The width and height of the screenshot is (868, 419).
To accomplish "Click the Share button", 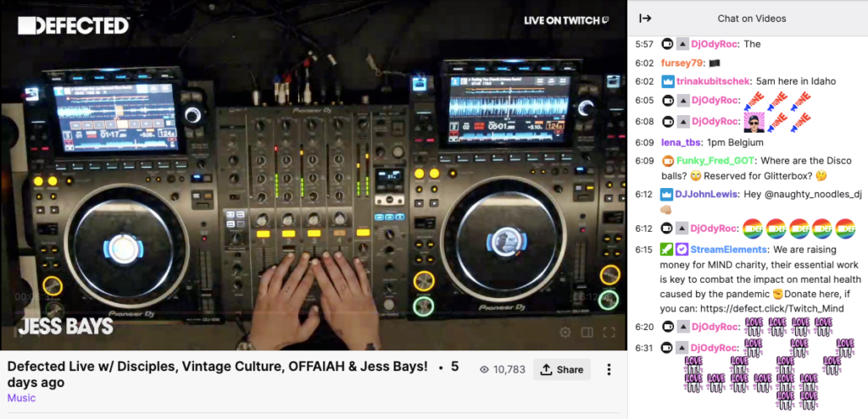I will pos(562,370).
